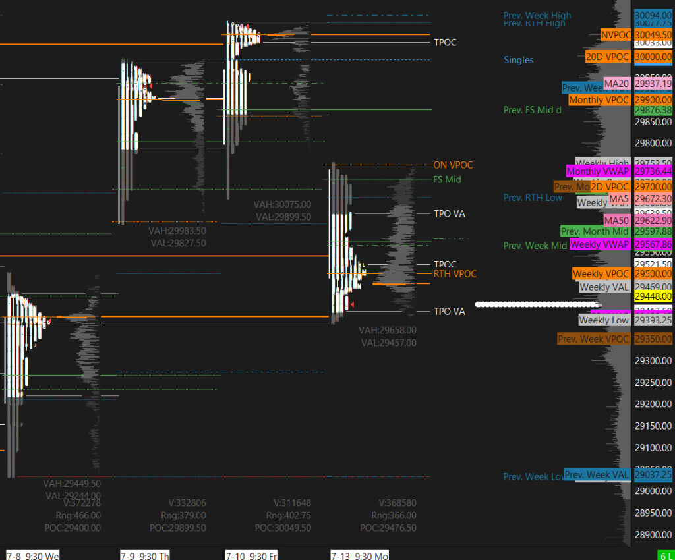This screenshot has width=675, height=560.
Task: Click the green 6 L badge
Action: click(x=666, y=555)
